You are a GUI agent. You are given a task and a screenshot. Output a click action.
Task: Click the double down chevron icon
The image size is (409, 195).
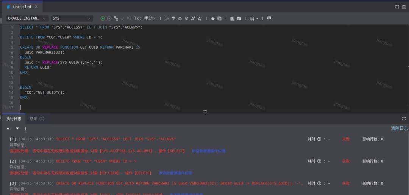coord(186,18)
